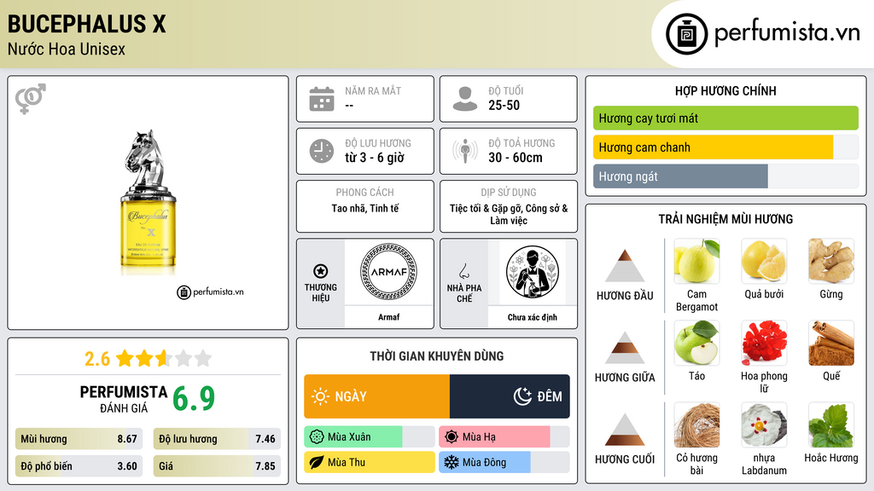Click the HỢP HƯƠNG CHÍNH heading
This screenshot has width=874, height=491.
725,90
